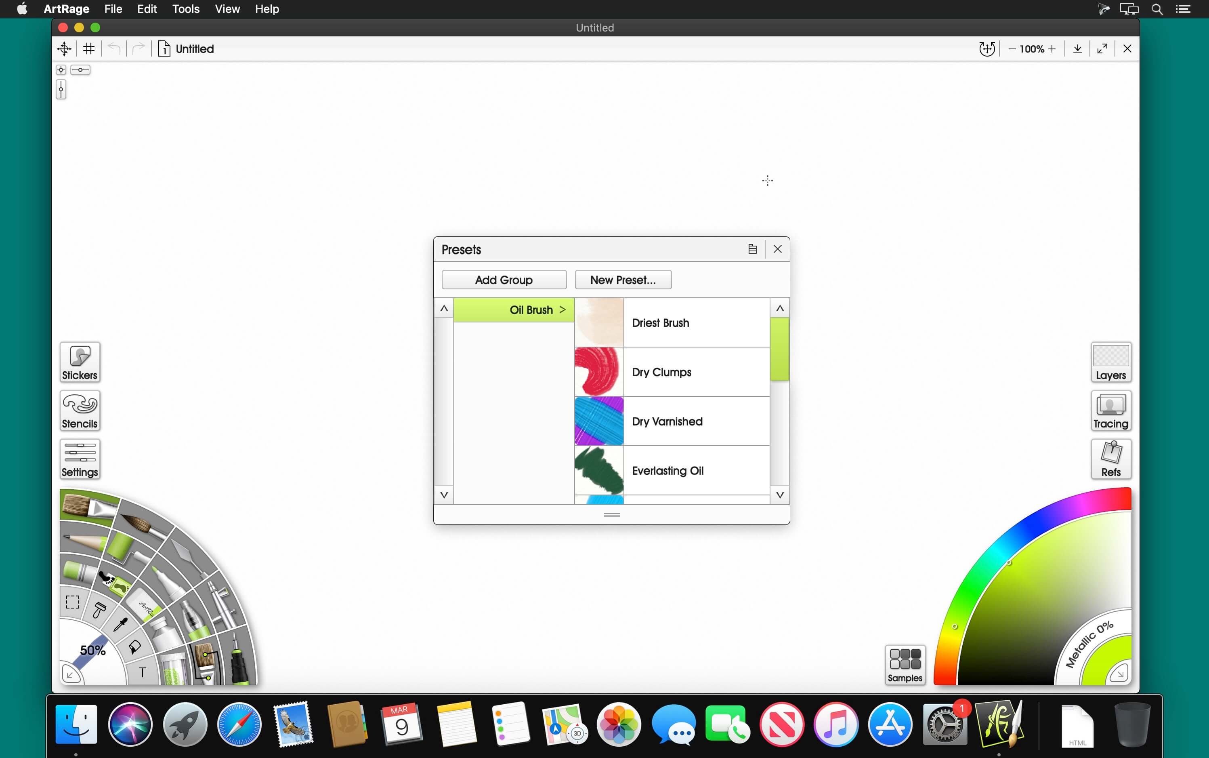1209x758 pixels.
Task: Click the Presets list scrollbar thumb
Action: 780,349
